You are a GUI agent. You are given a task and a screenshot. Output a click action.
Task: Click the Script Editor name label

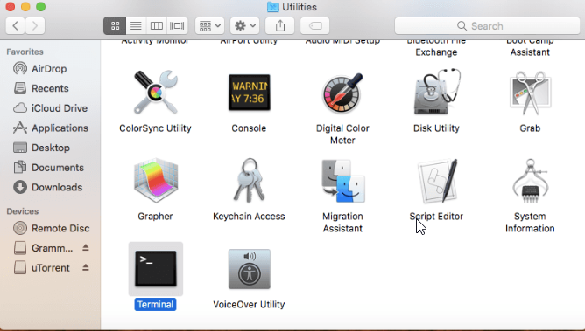coord(436,216)
